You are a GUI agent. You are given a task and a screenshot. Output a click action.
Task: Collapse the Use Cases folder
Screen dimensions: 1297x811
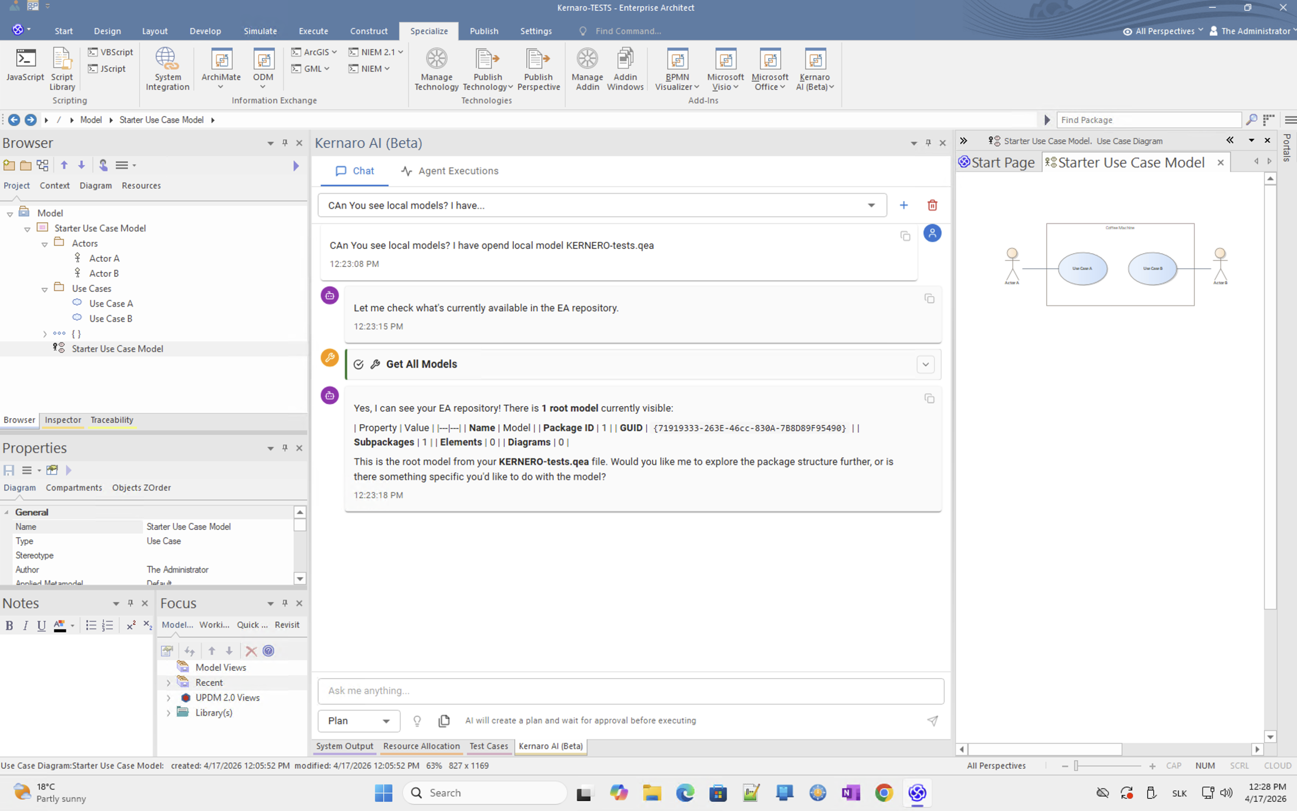(x=45, y=289)
